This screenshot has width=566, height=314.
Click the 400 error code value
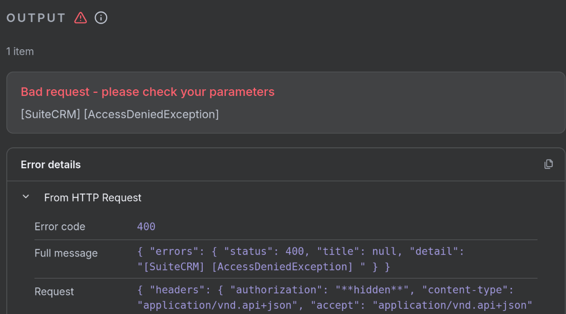point(146,227)
